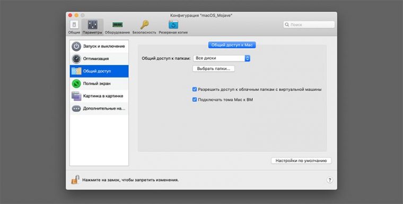Open the help question mark button
403x204 pixels.
click(x=330, y=180)
